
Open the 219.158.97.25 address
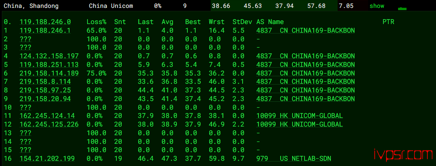click(x=45, y=90)
